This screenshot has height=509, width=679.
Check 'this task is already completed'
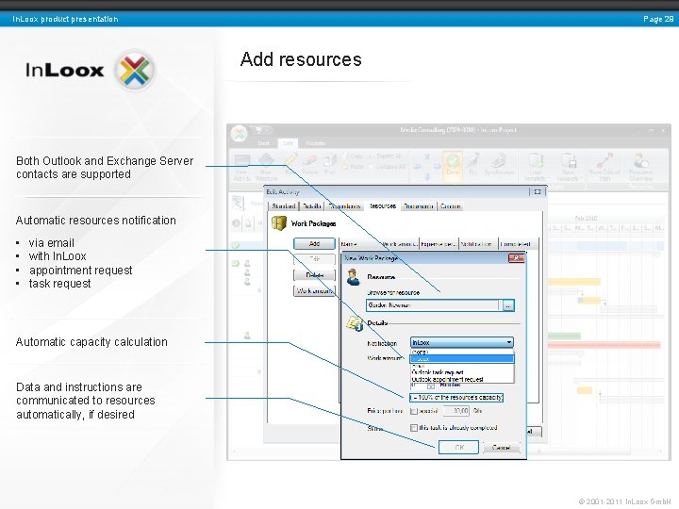(414, 428)
